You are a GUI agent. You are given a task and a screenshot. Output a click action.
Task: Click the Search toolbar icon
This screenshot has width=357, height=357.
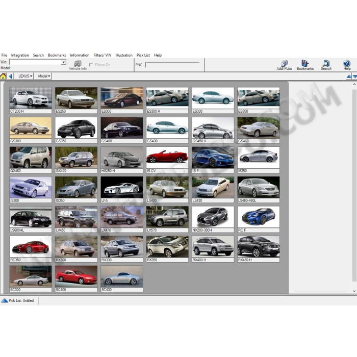[326, 65]
